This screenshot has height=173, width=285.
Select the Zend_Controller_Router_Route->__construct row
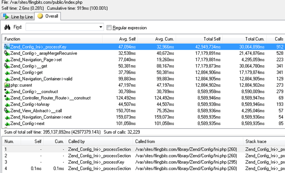coord(144,98)
